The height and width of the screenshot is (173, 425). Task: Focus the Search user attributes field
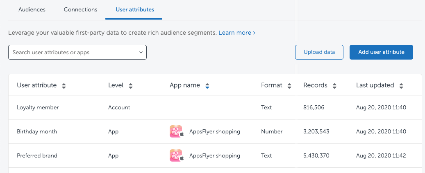click(72, 53)
